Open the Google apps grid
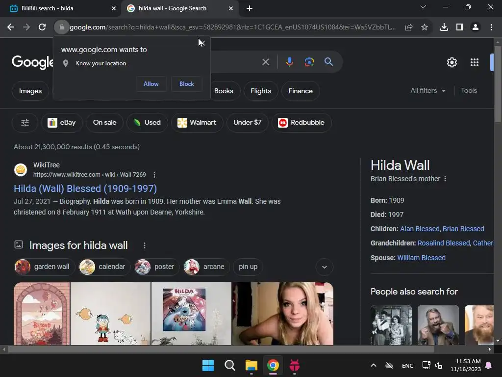The height and width of the screenshot is (377, 502). (475, 62)
